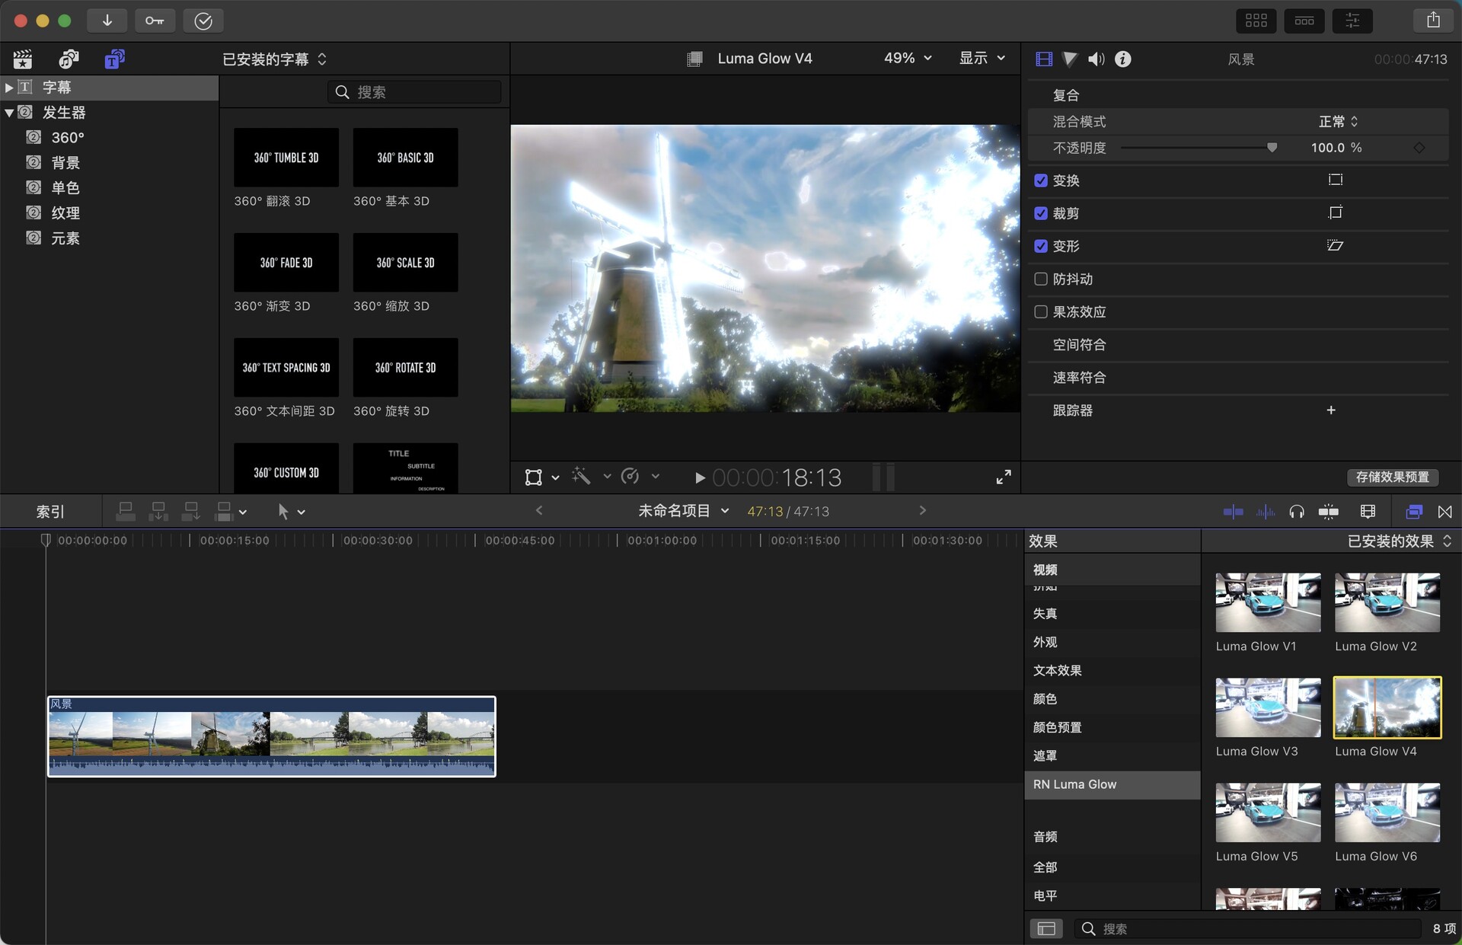Open the enhancement magic wand dropdown

click(607, 476)
